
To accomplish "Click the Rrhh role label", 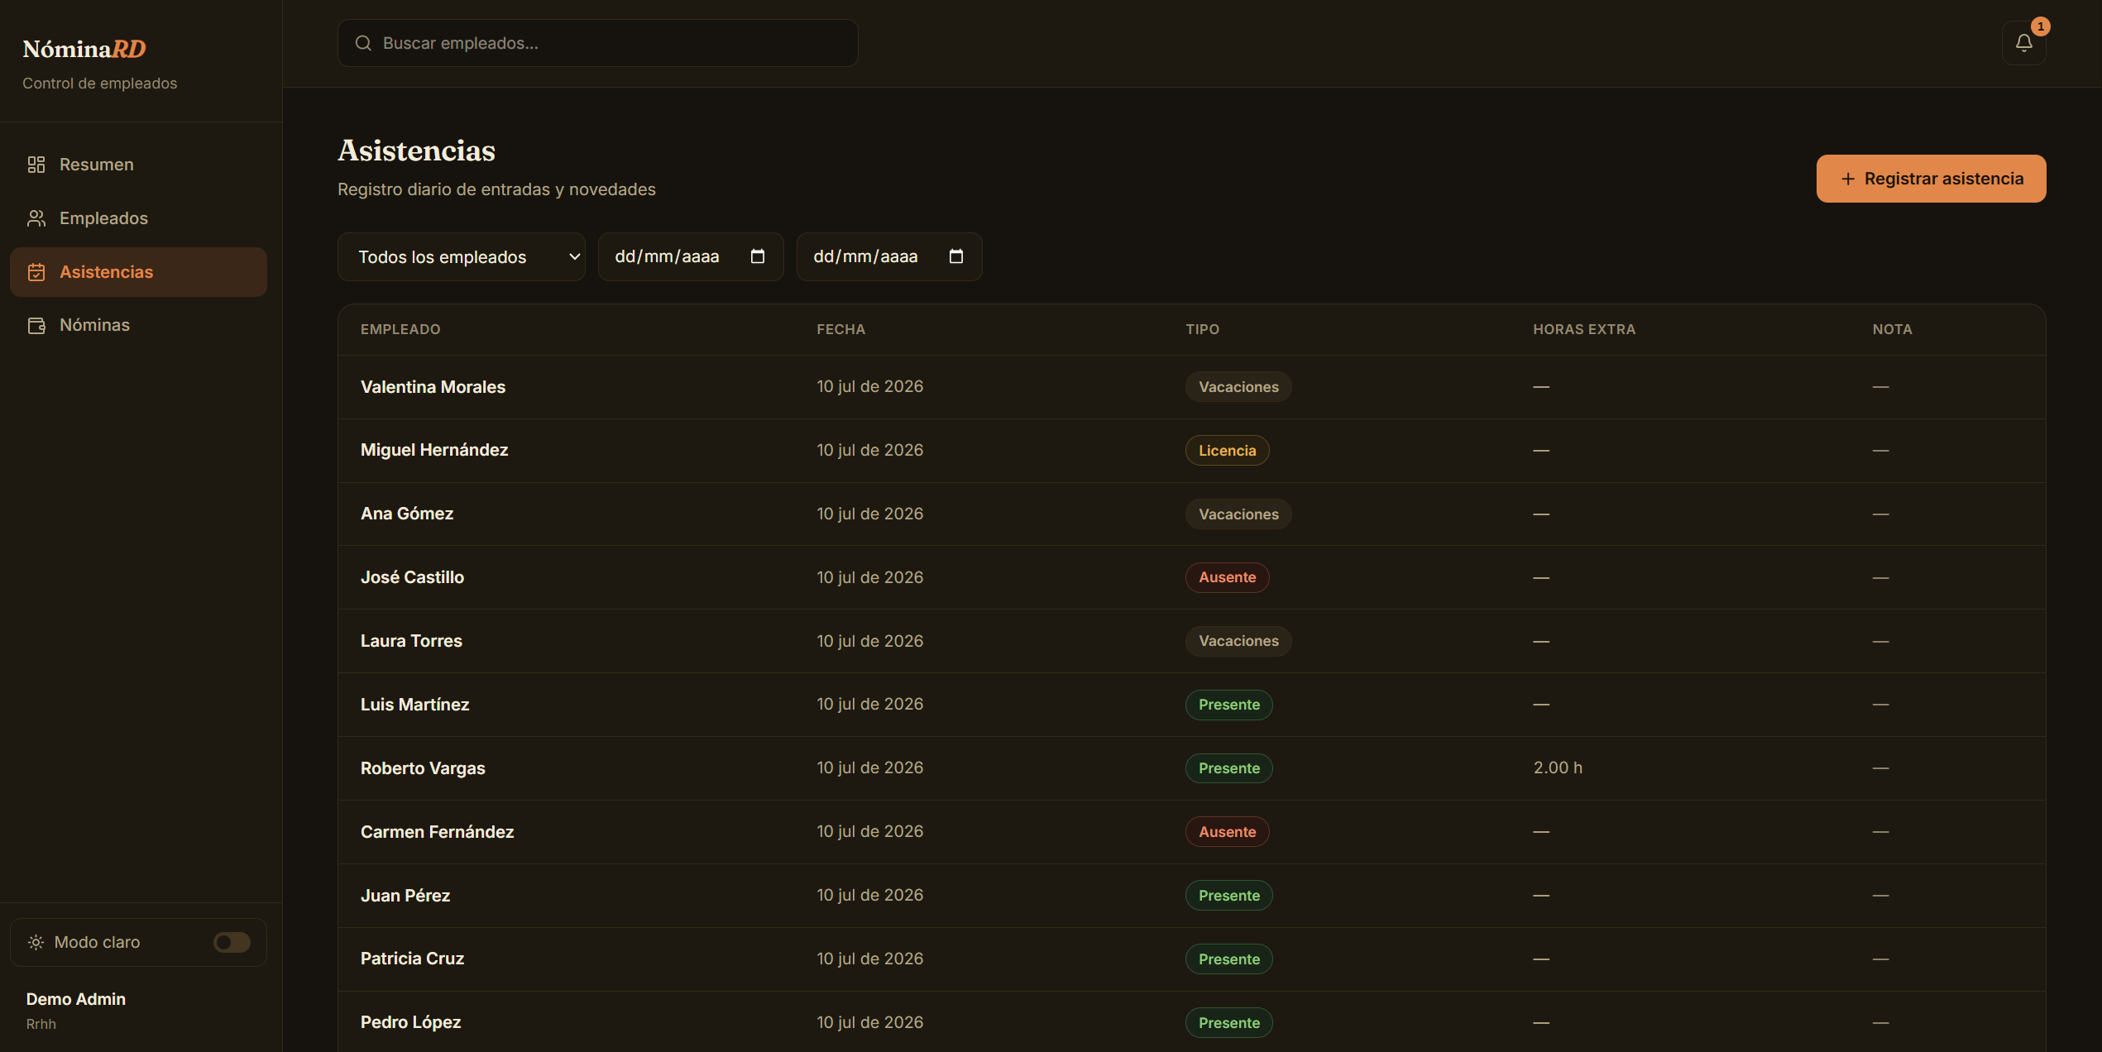I will [41, 1024].
